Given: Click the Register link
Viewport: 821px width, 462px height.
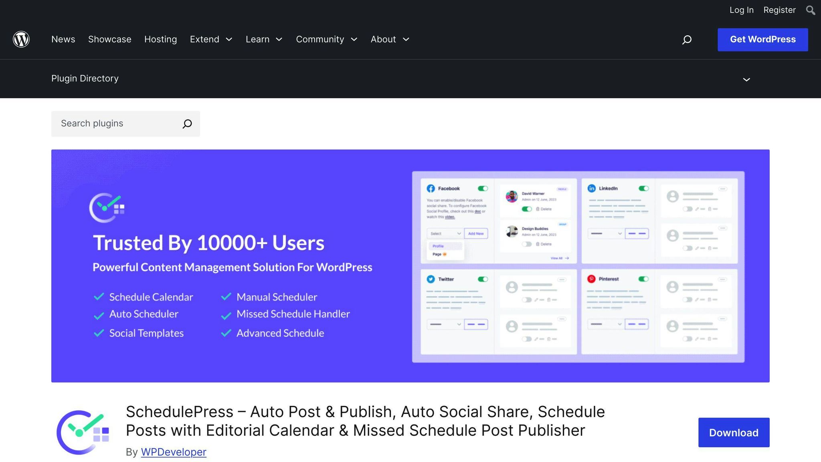Looking at the screenshot, I should (779, 10).
